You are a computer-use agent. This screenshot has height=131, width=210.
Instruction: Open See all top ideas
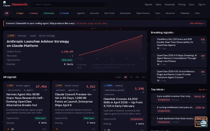tap(203, 90)
